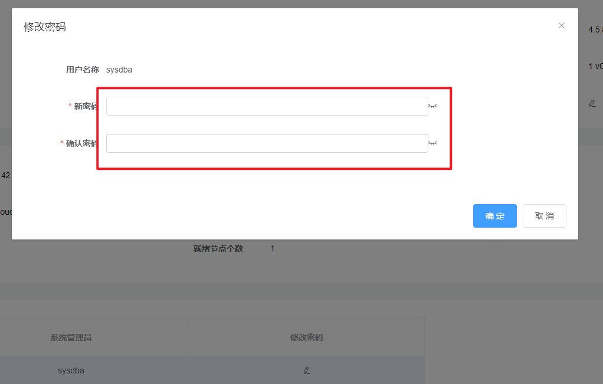The width and height of the screenshot is (603, 384).
Task: Focus the 确认密码 input field
Action: 267,143
